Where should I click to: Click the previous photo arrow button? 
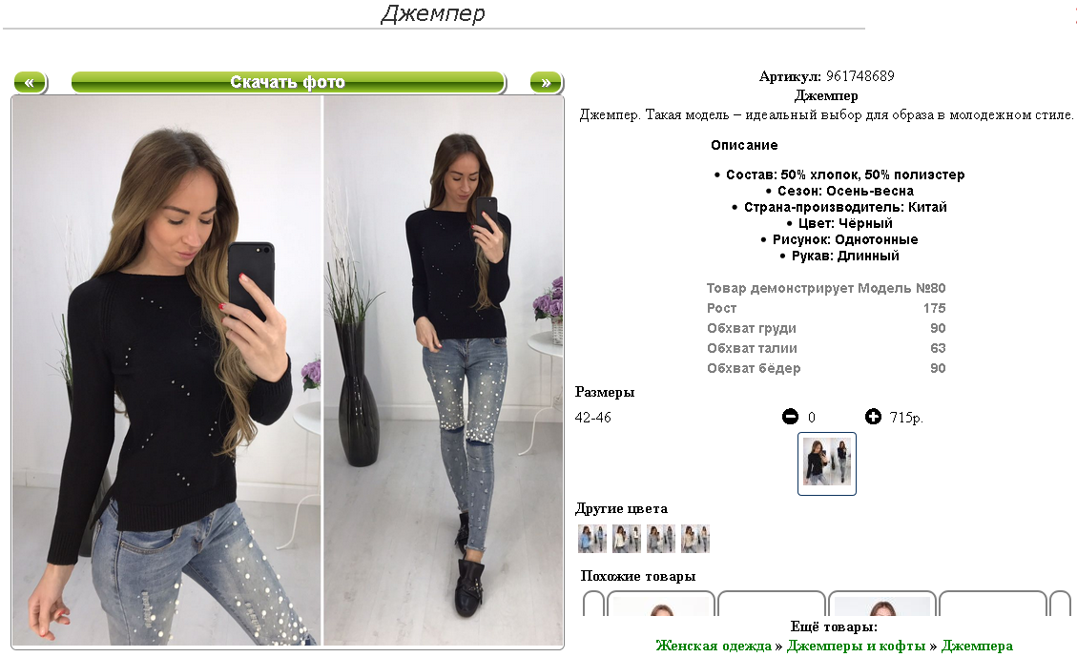click(x=31, y=82)
